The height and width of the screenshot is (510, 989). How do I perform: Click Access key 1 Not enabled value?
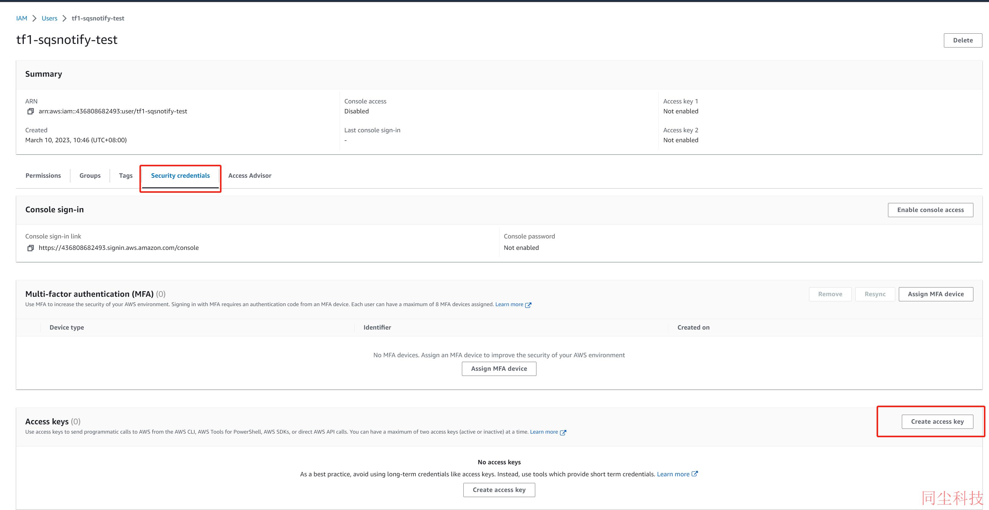(681, 111)
